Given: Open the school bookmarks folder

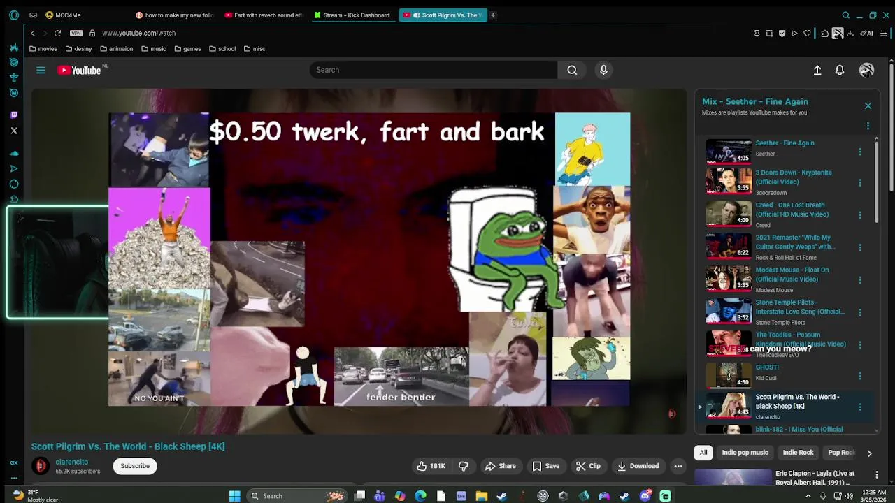Looking at the screenshot, I should (x=222, y=49).
